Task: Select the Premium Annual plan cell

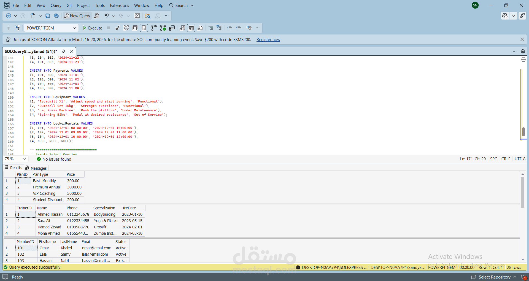Action: pyautogui.click(x=48, y=187)
